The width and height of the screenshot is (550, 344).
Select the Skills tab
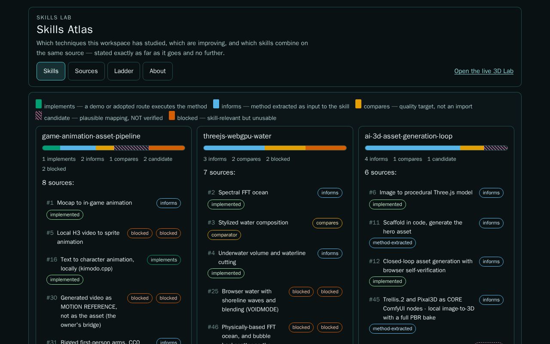(51, 71)
